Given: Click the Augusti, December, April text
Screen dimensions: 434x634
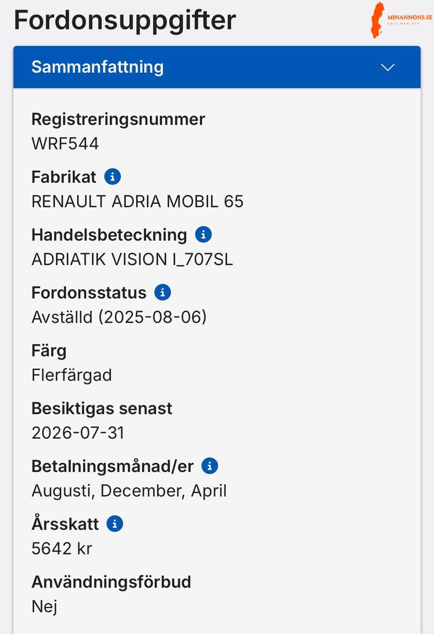Looking at the screenshot, I should click(129, 491).
